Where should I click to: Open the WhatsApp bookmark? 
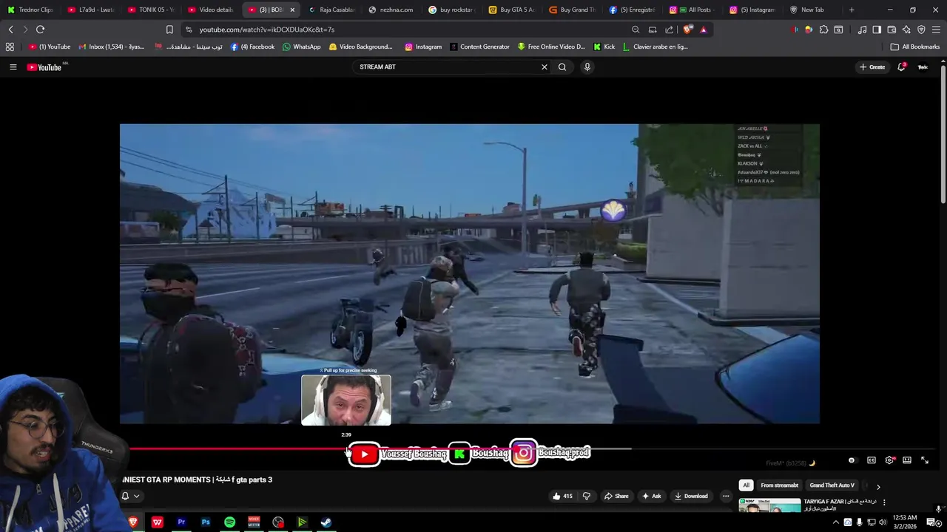301,47
